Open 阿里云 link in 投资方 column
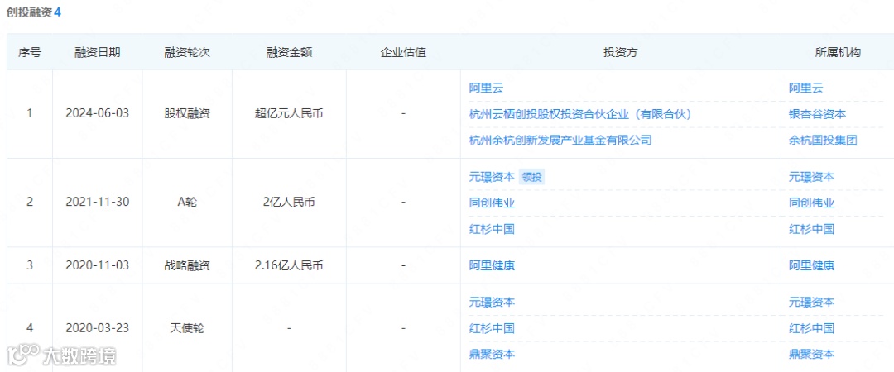Viewport: 894px width, 372px height. pos(487,88)
